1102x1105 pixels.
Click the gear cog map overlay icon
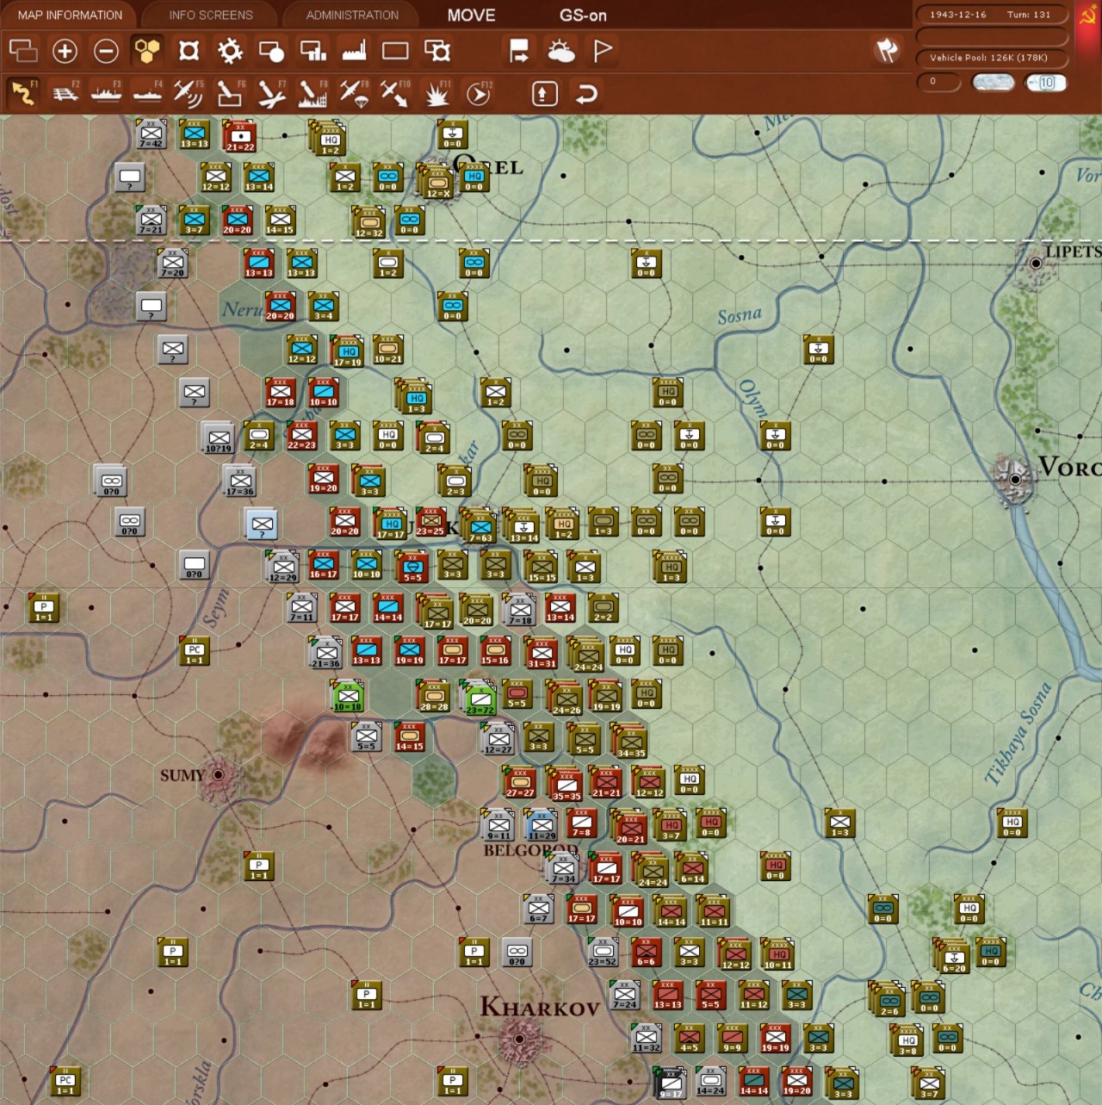[230, 51]
